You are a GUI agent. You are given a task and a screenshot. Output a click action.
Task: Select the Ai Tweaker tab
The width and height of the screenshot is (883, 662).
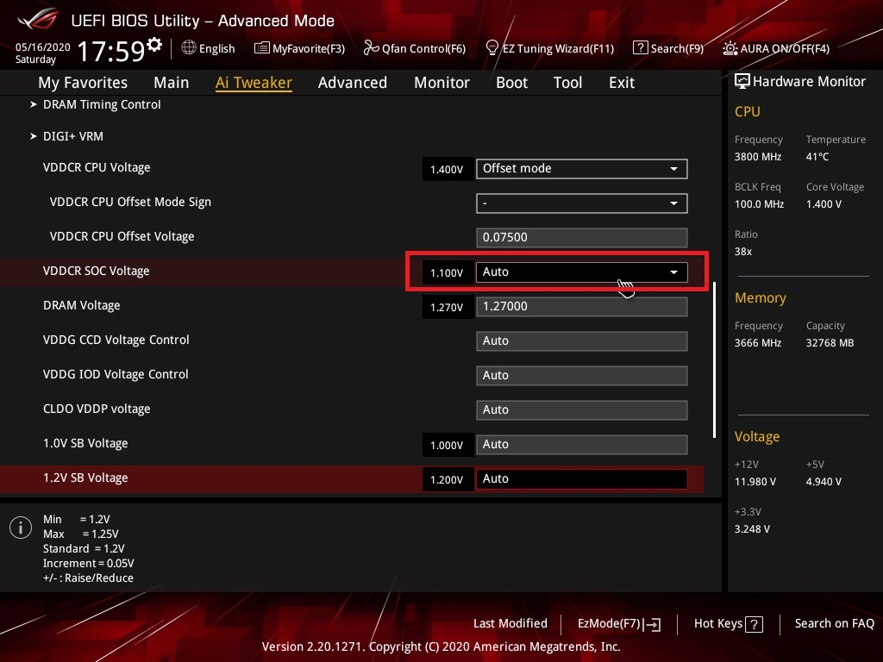254,83
